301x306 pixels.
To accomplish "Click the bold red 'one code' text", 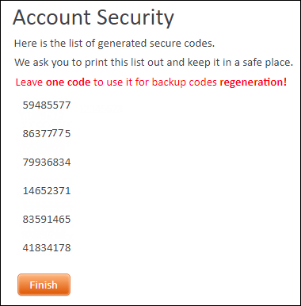I will [68, 82].
